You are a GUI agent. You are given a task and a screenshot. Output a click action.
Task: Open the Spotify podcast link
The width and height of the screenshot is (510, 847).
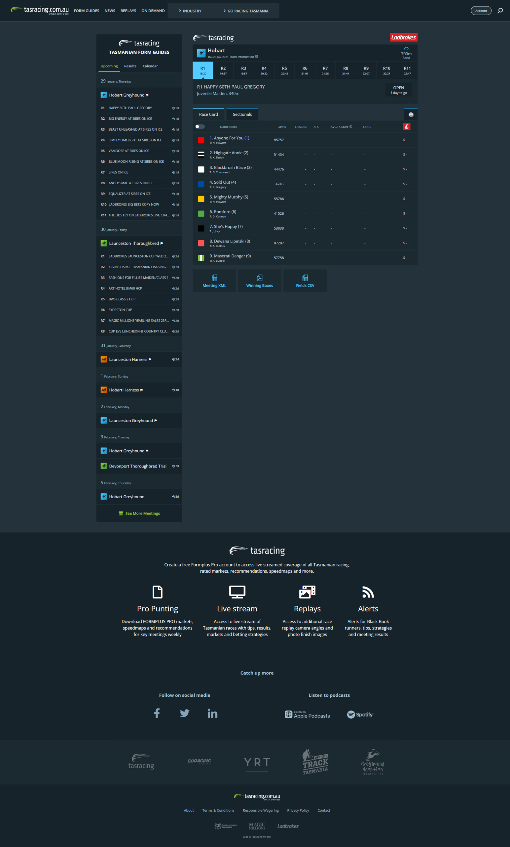(x=360, y=714)
